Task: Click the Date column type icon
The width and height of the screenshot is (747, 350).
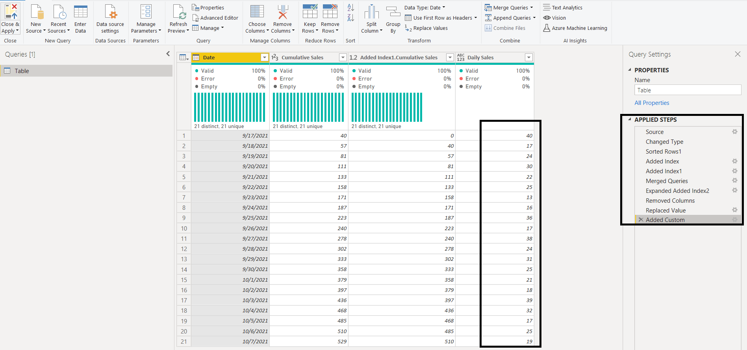Action: 196,57
